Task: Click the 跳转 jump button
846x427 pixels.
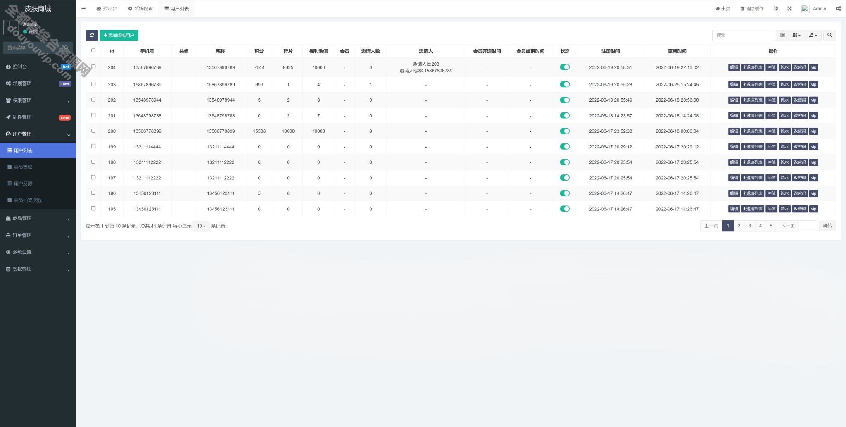Action: pyautogui.click(x=827, y=226)
